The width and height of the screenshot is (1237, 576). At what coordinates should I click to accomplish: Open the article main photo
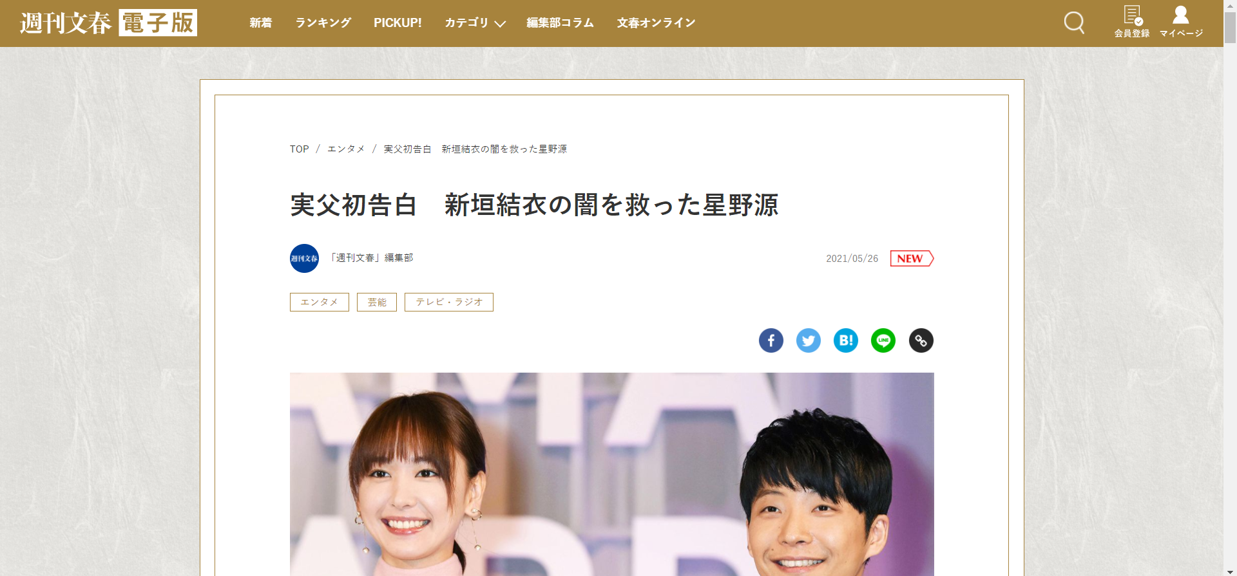pyautogui.click(x=612, y=474)
